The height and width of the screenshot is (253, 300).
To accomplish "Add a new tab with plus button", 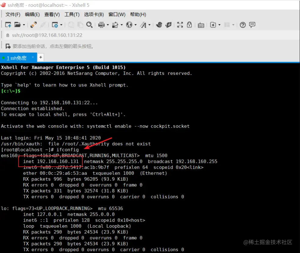I will (41, 57).
